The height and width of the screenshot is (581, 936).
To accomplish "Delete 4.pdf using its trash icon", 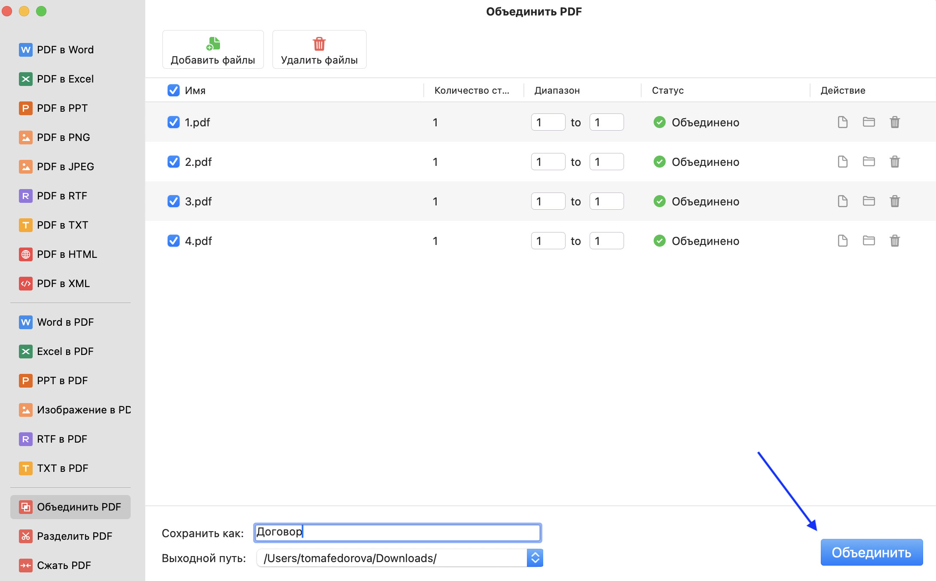I will tap(894, 241).
